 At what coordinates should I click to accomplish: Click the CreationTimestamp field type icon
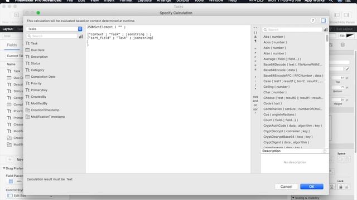click(x=27, y=110)
